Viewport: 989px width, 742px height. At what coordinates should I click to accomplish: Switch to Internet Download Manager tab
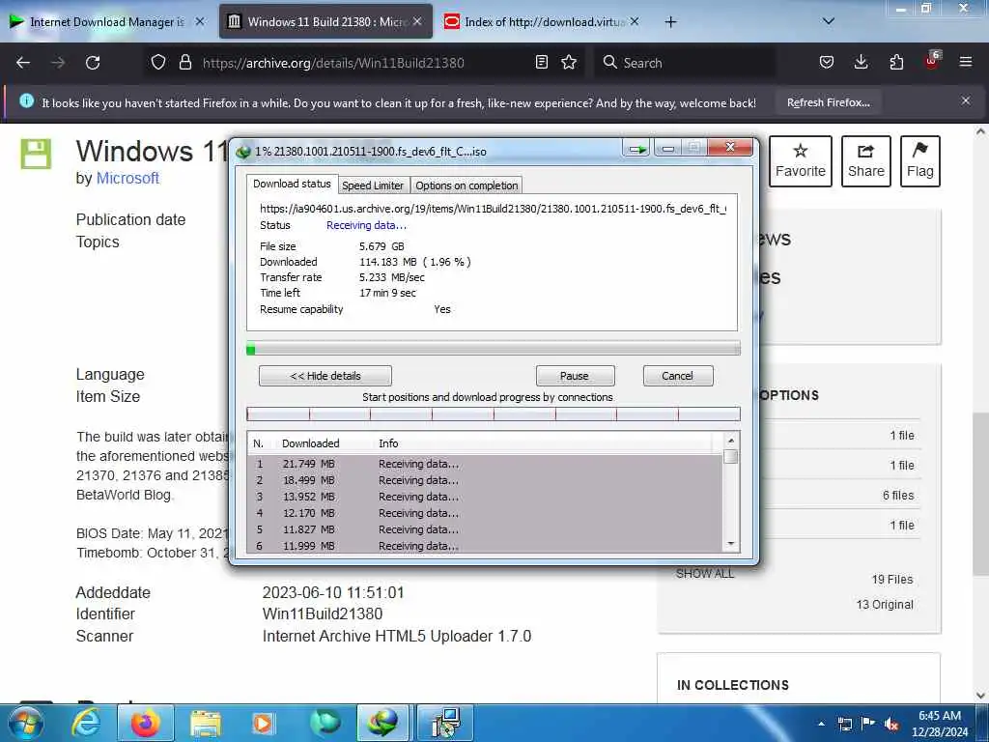pyautogui.click(x=107, y=22)
